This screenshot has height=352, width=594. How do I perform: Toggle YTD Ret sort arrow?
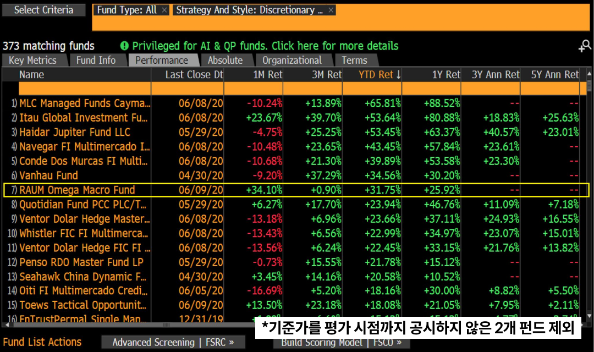coord(399,75)
